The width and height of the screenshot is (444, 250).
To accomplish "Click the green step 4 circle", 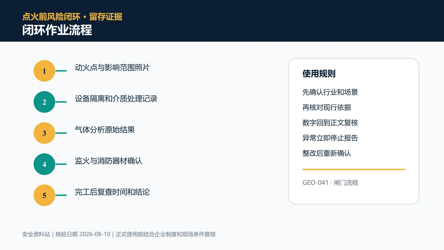I will tap(44, 164).
